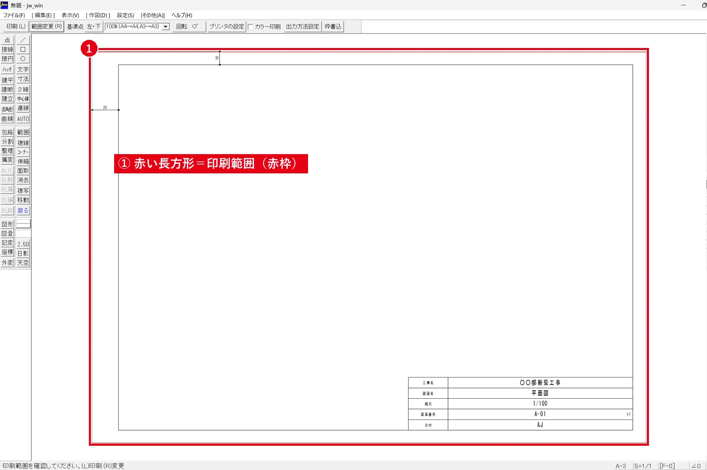Click the 出力方法設定 button
Screen dimensions: 707x470
click(x=302, y=27)
